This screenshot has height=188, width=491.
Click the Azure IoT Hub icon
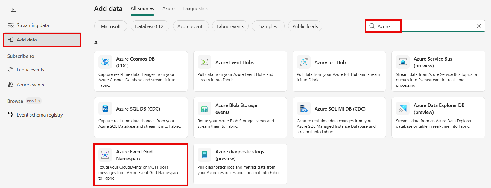303,62
